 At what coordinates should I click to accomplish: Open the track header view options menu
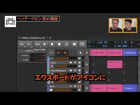tap(51, 52)
